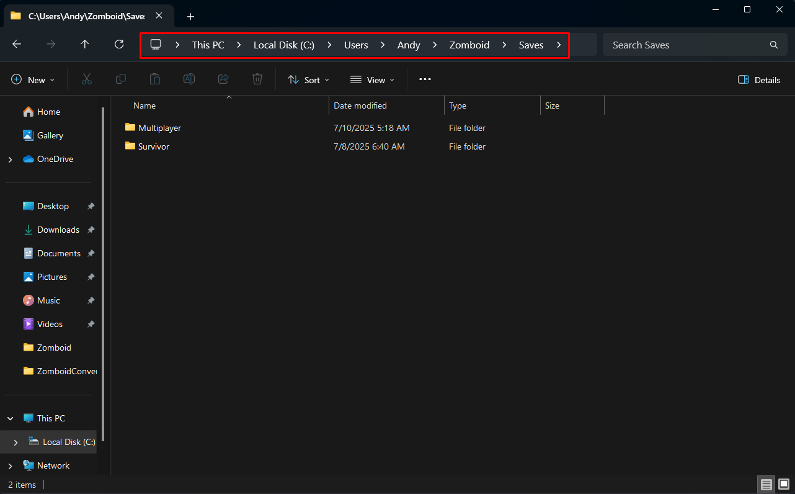Refresh the folder view
Screen dimensions: 795x494
[118, 44]
